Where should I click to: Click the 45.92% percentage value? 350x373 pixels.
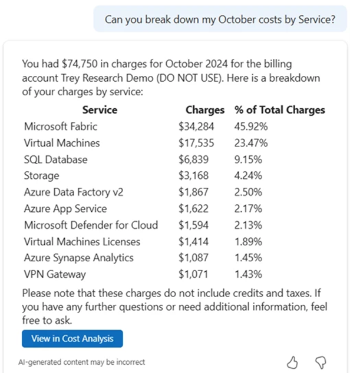(x=251, y=126)
